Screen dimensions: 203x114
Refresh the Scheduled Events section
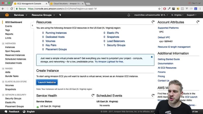(153, 96)
